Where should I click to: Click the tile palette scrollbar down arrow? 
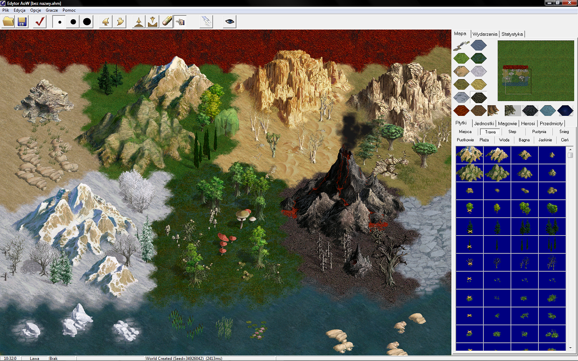pos(570,348)
